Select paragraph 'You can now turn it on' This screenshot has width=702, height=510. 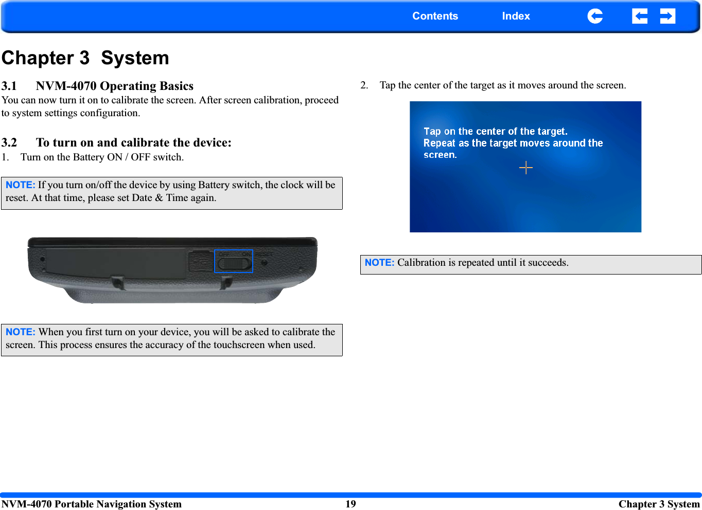(170, 106)
